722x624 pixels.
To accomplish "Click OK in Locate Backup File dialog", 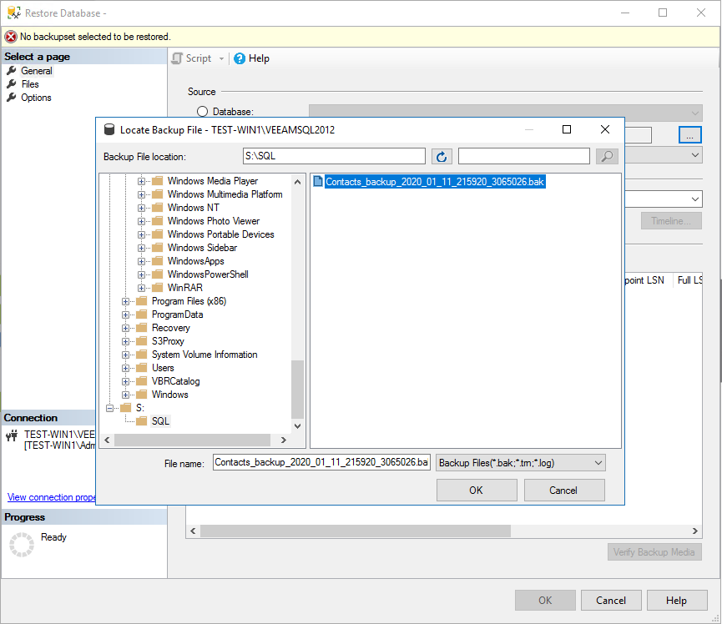I will click(477, 490).
